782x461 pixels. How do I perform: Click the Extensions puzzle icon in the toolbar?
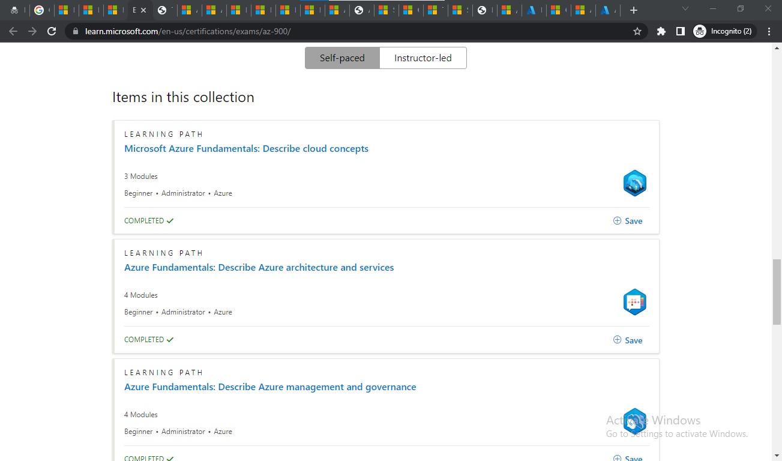pyautogui.click(x=660, y=31)
